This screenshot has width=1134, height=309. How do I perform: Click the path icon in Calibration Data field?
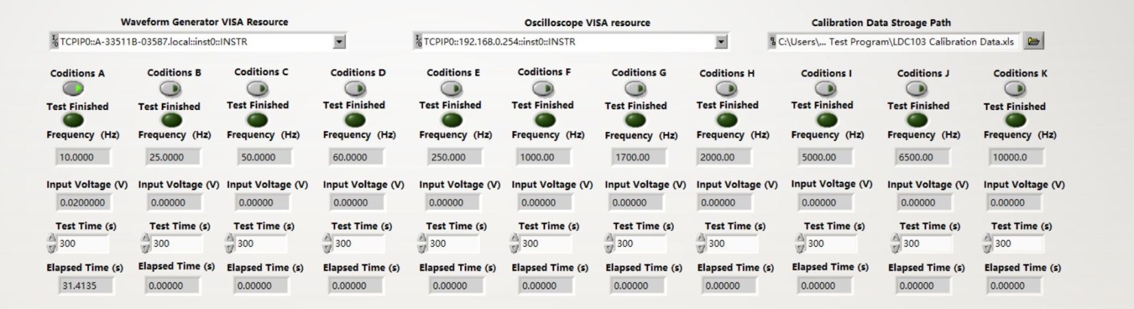[773, 42]
